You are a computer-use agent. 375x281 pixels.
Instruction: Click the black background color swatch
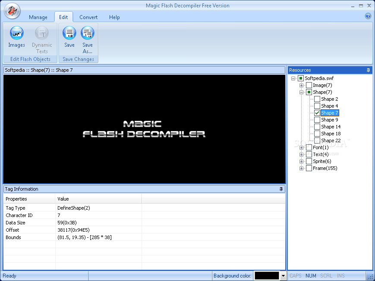pyautogui.click(x=267, y=276)
